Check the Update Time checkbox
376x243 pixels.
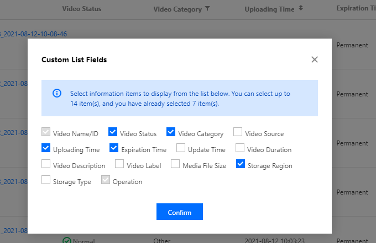(x=181, y=148)
